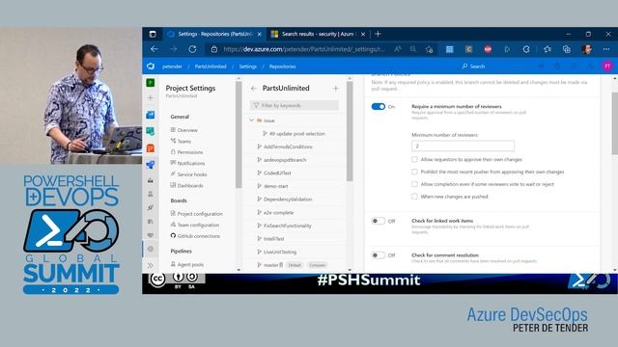This screenshot has height=347, width=618.
Task: Open the browser favorites star list icon
Action: (548, 49)
